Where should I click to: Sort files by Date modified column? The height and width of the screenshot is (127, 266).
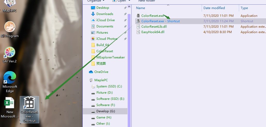(x=214, y=8)
